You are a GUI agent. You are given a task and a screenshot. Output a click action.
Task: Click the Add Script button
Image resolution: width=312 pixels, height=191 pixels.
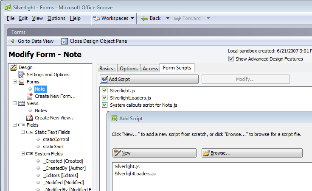[149, 79]
